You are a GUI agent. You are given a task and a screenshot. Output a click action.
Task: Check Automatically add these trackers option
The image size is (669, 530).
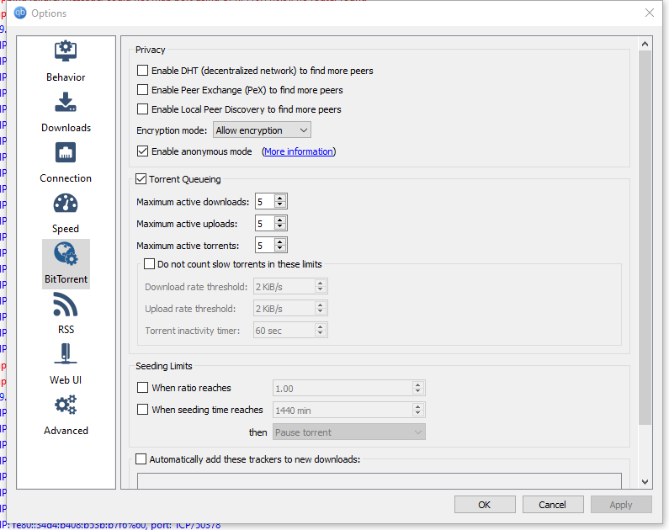pos(141,459)
